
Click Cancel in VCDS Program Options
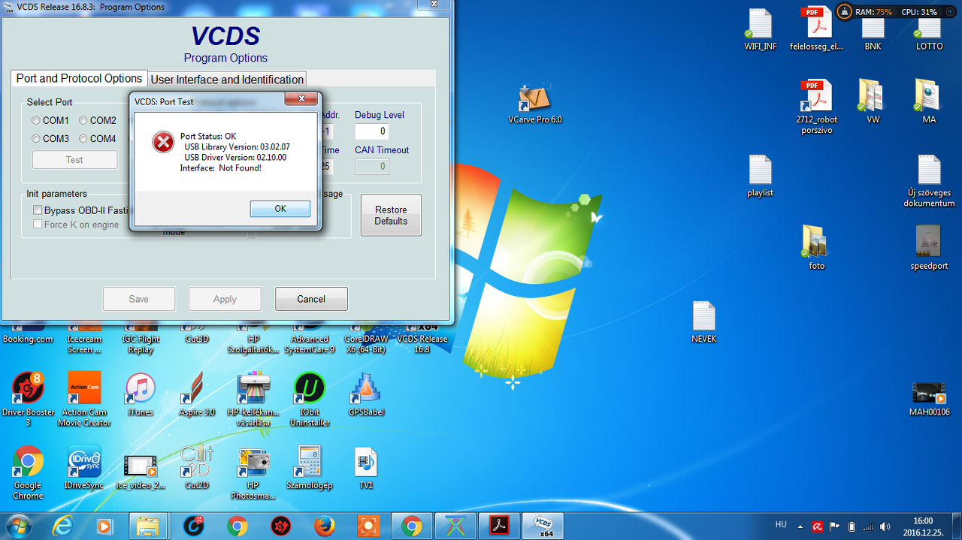[311, 299]
